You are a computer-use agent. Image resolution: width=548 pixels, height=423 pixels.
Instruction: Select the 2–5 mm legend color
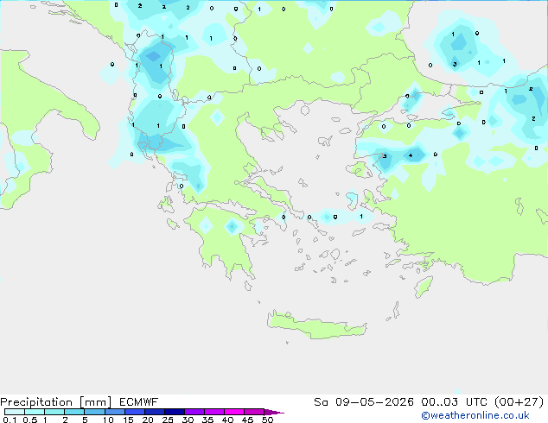[74, 412]
